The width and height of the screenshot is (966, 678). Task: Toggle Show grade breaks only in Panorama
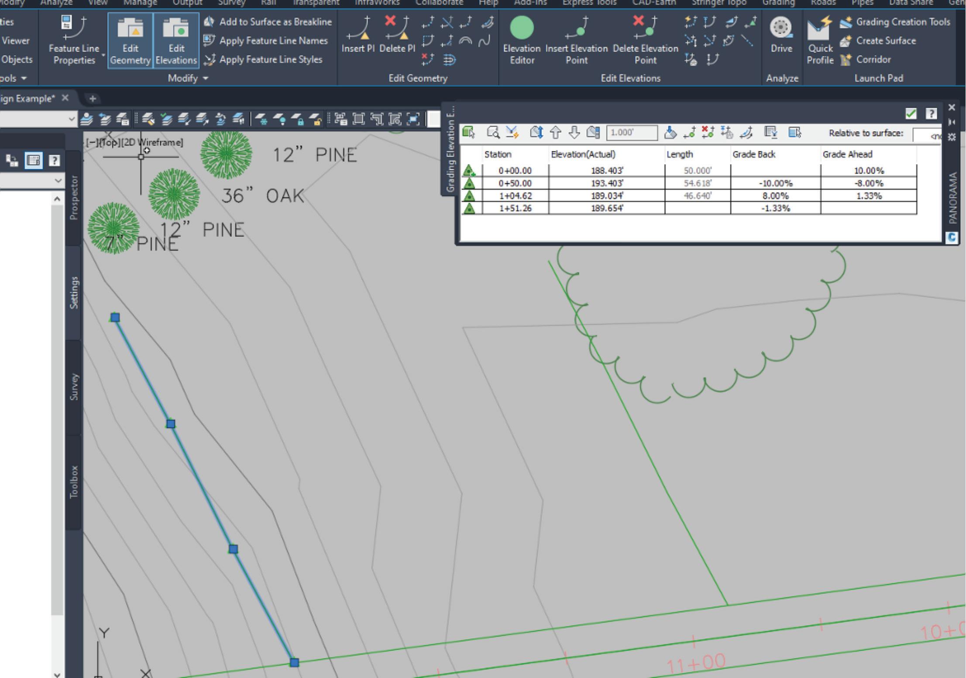[771, 132]
